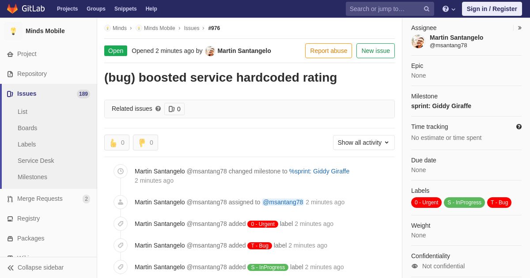Click the @msantang78 mention in activity
Image resolution: width=530 pixels, height=278 pixels.
283,202
